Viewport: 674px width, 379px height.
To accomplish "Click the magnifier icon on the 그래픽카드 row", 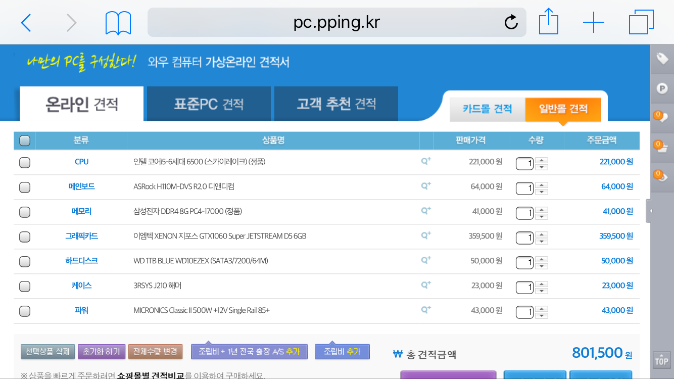I will pyautogui.click(x=426, y=235).
